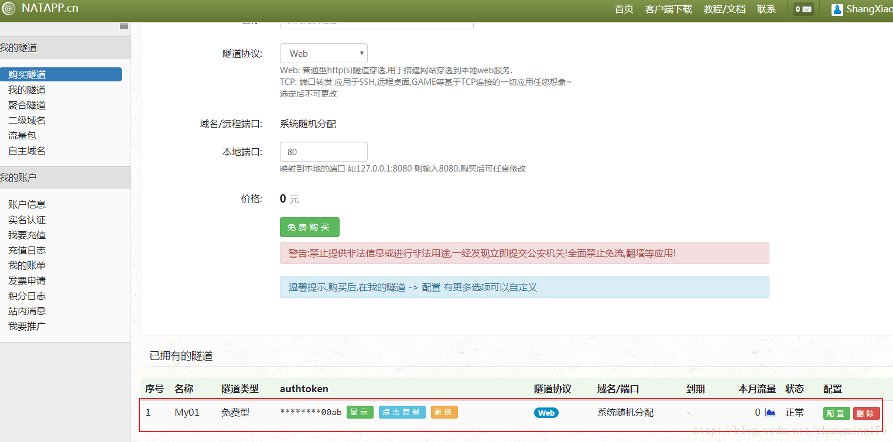
Task: Go to 首页 in top navigation
Action: coord(624,9)
